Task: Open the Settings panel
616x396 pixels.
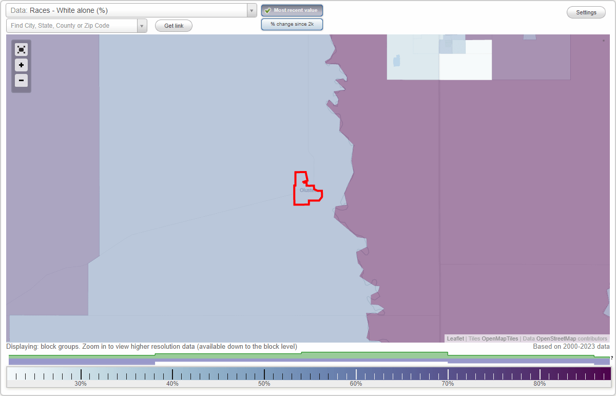Action: [586, 12]
